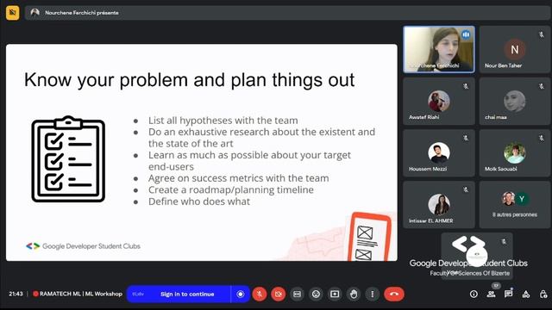This screenshot has height=310, width=552.
Task: Click the Google Developer Student Clubs self-view tile
Action: (477, 256)
